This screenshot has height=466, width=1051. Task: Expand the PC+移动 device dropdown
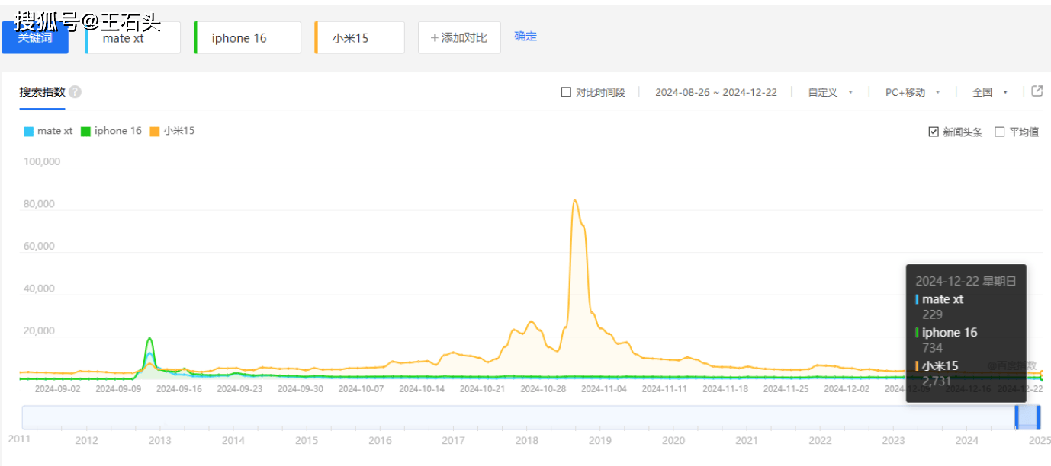click(913, 92)
